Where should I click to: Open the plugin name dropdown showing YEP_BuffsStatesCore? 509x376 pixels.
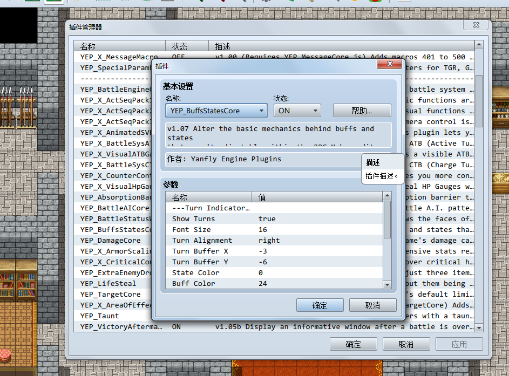pos(216,111)
